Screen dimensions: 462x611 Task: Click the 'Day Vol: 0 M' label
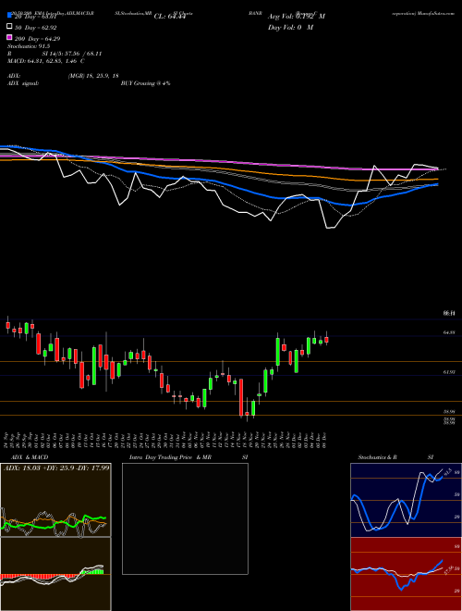(x=290, y=27)
